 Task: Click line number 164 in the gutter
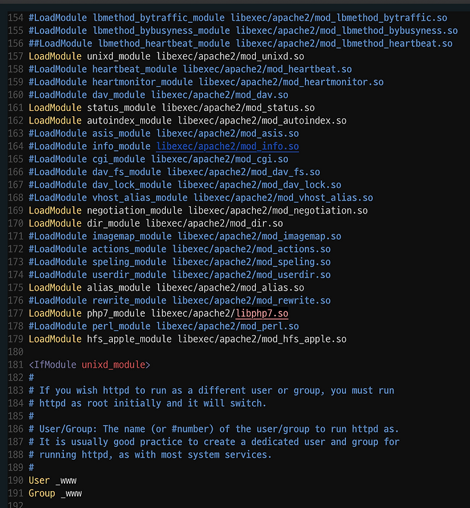tap(16, 146)
